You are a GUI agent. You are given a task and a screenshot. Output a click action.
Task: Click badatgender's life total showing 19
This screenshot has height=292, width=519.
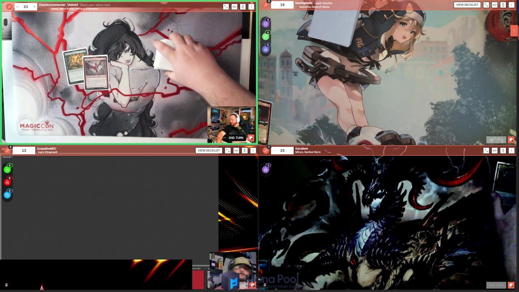tap(282, 5)
